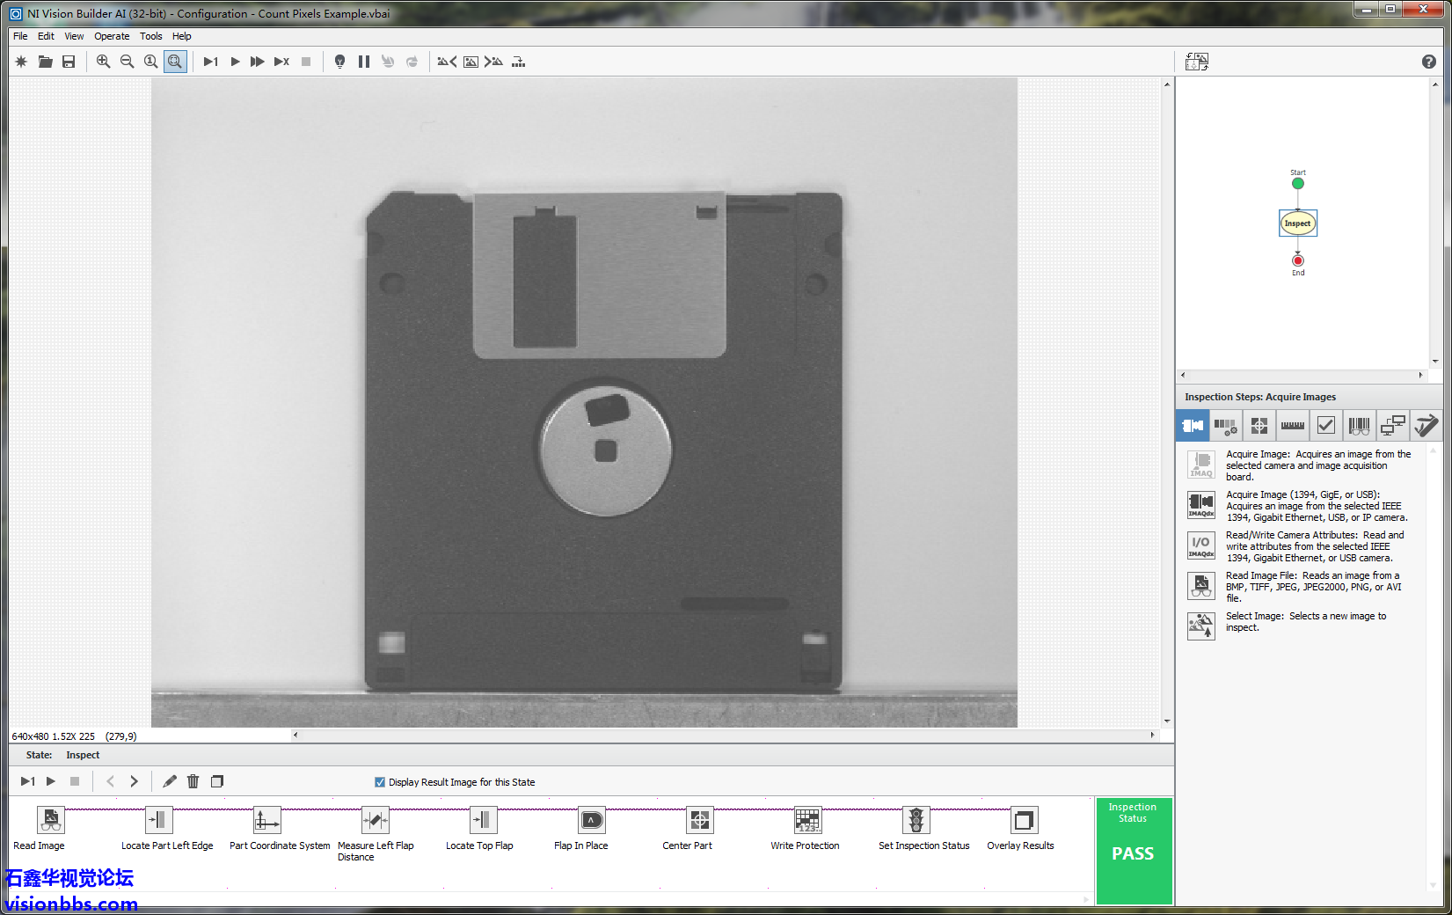
Task: Click the Overlay Results step icon
Action: [x=1024, y=820]
